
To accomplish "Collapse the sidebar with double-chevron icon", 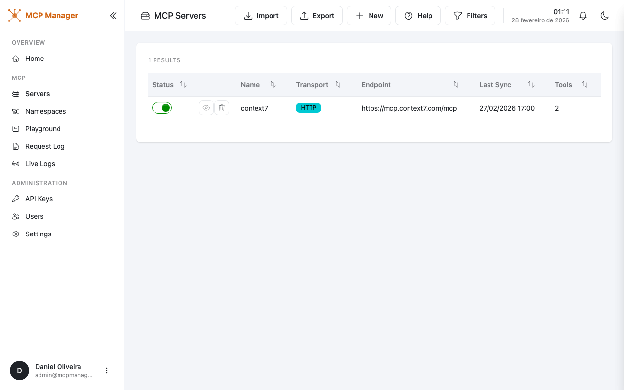I will click(x=113, y=16).
